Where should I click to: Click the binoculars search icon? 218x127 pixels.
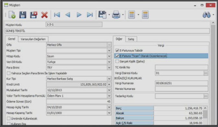(x=207, y=15)
